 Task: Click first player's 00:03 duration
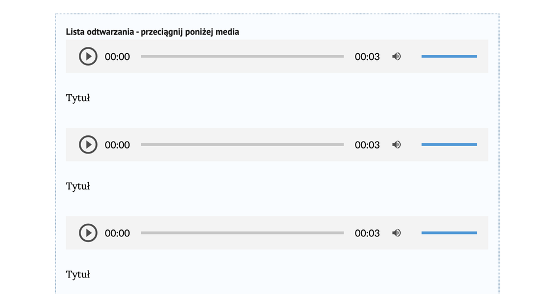pos(367,57)
